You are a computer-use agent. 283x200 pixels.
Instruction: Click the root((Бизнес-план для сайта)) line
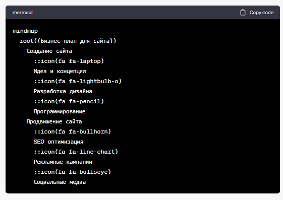(x=68, y=41)
